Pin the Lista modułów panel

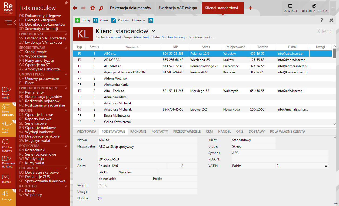click(x=66, y=3)
